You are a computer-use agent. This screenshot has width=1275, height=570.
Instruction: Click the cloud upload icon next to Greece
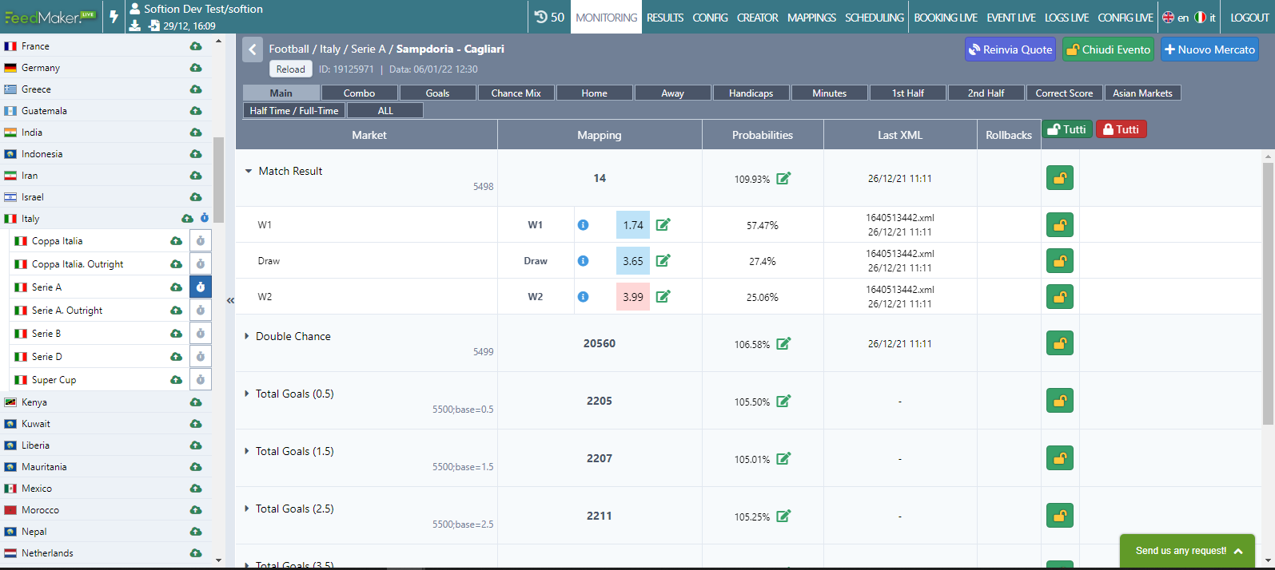pos(196,89)
